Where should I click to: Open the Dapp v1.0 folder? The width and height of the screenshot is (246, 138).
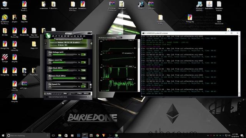tap(34, 45)
